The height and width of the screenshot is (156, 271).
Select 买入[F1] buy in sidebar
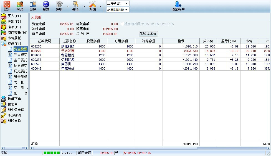14,16
